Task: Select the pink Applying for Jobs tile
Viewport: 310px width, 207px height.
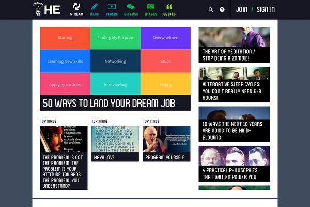Action: click(x=65, y=84)
